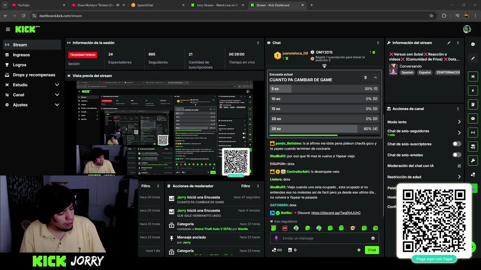Click the notes document sidebar icon
Viewport: 481px width, 270px height.
(x=473, y=104)
